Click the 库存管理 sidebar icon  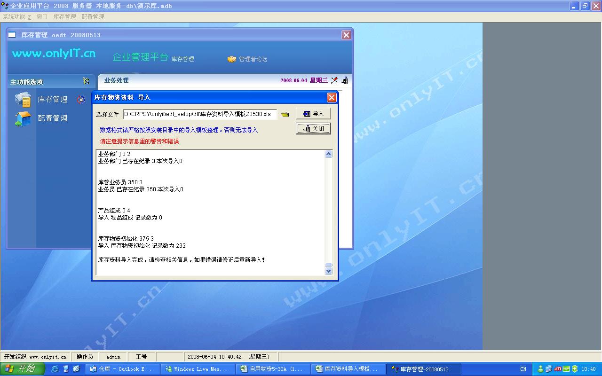pos(23,100)
